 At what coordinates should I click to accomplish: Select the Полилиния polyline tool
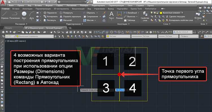tap(15, 15)
